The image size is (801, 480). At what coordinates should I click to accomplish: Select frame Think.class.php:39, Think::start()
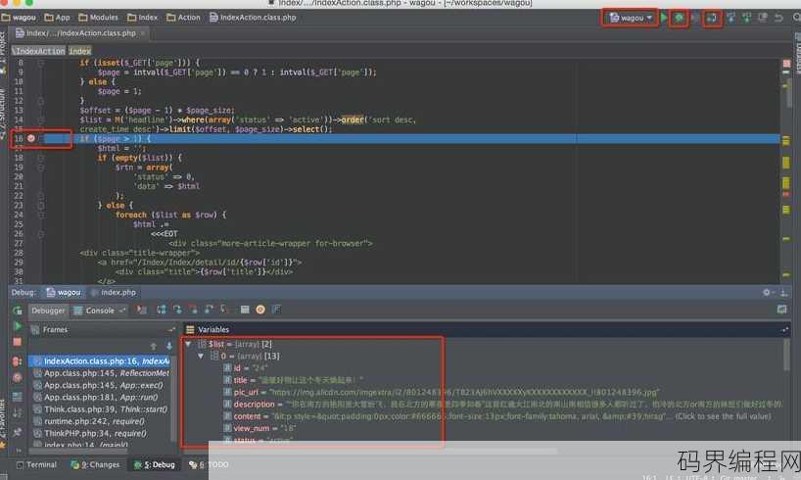click(101, 408)
